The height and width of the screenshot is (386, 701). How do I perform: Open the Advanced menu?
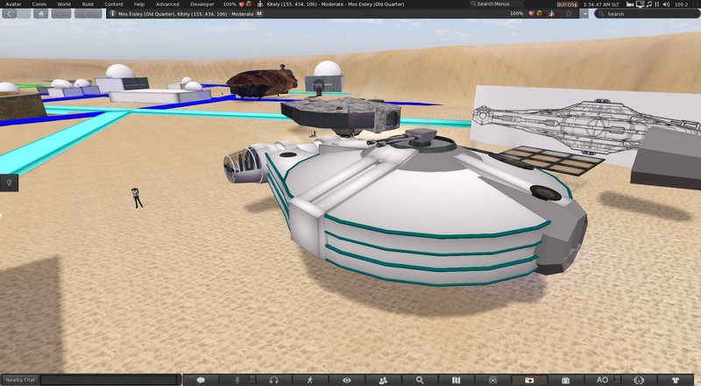tap(167, 4)
